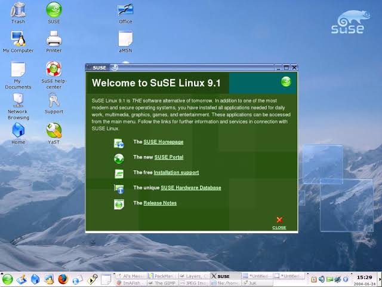
Task: Click the blue round tray icon
Action: pyautogui.click(x=346, y=279)
